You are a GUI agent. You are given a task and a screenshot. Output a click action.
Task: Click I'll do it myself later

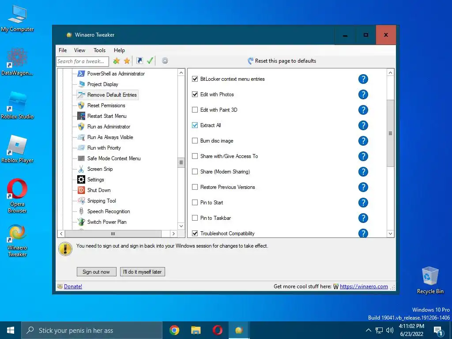[143, 272]
